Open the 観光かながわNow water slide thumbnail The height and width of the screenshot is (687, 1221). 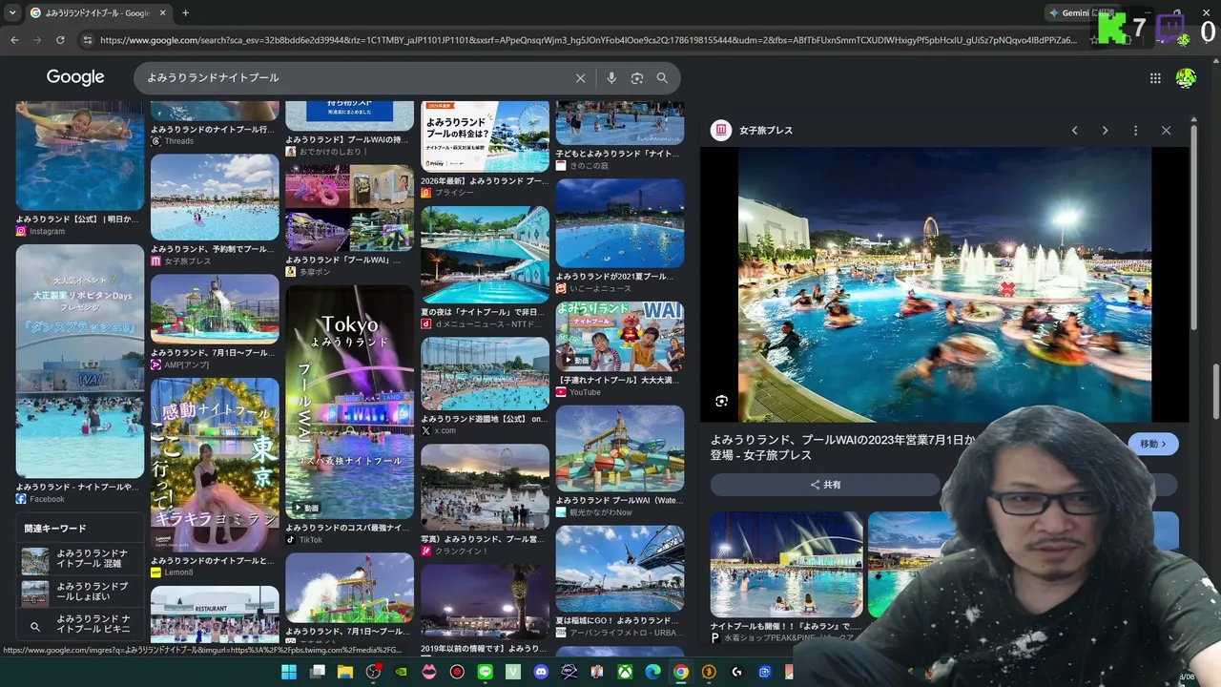coord(620,448)
